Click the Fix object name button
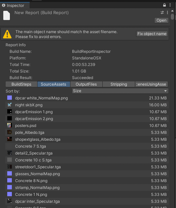 [x=152, y=34]
